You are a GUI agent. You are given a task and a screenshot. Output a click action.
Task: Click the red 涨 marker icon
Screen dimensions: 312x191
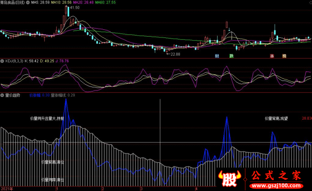pyautogui.click(x=272, y=56)
